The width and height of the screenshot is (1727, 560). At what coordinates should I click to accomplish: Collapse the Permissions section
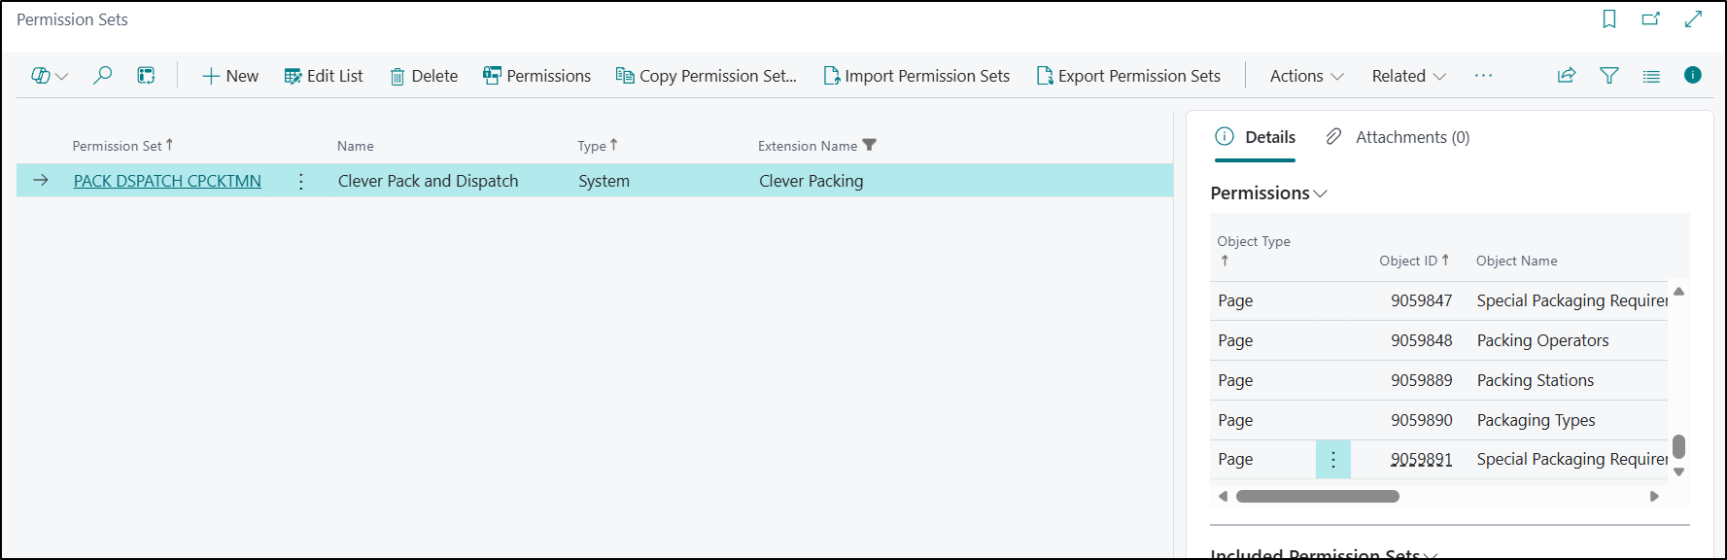(1268, 193)
